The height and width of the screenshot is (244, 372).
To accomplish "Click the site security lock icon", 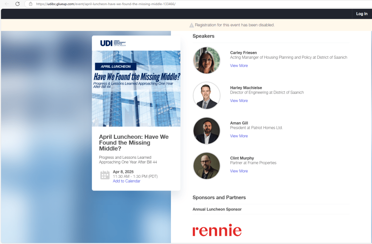I will click(31, 4).
